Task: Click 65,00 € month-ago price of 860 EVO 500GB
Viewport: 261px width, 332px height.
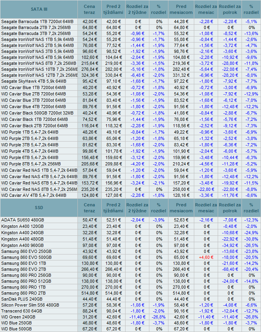Action: click(x=181, y=258)
